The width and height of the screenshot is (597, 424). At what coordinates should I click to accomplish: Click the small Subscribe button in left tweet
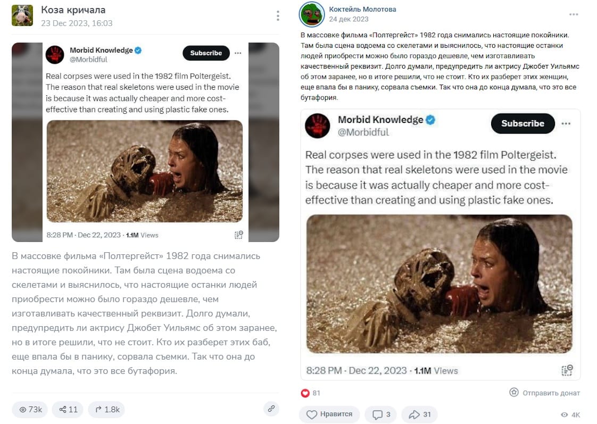pyautogui.click(x=206, y=53)
